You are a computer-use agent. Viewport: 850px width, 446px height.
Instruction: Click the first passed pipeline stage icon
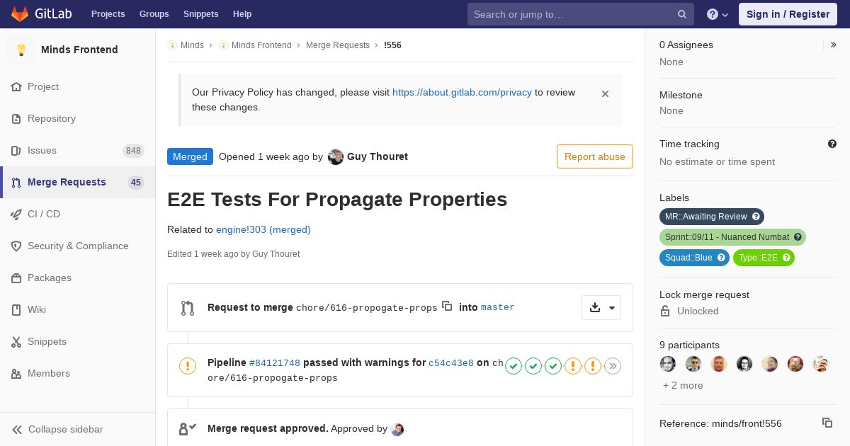pyautogui.click(x=514, y=366)
